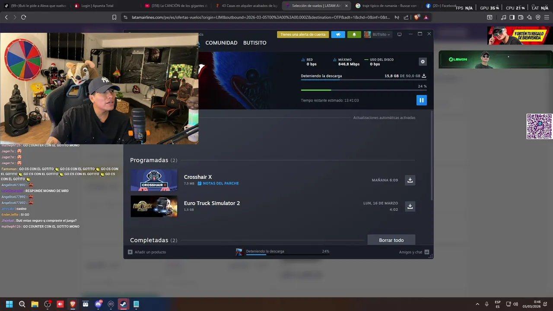Click Borrar todo to clear completed

pyautogui.click(x=391, y=240)
